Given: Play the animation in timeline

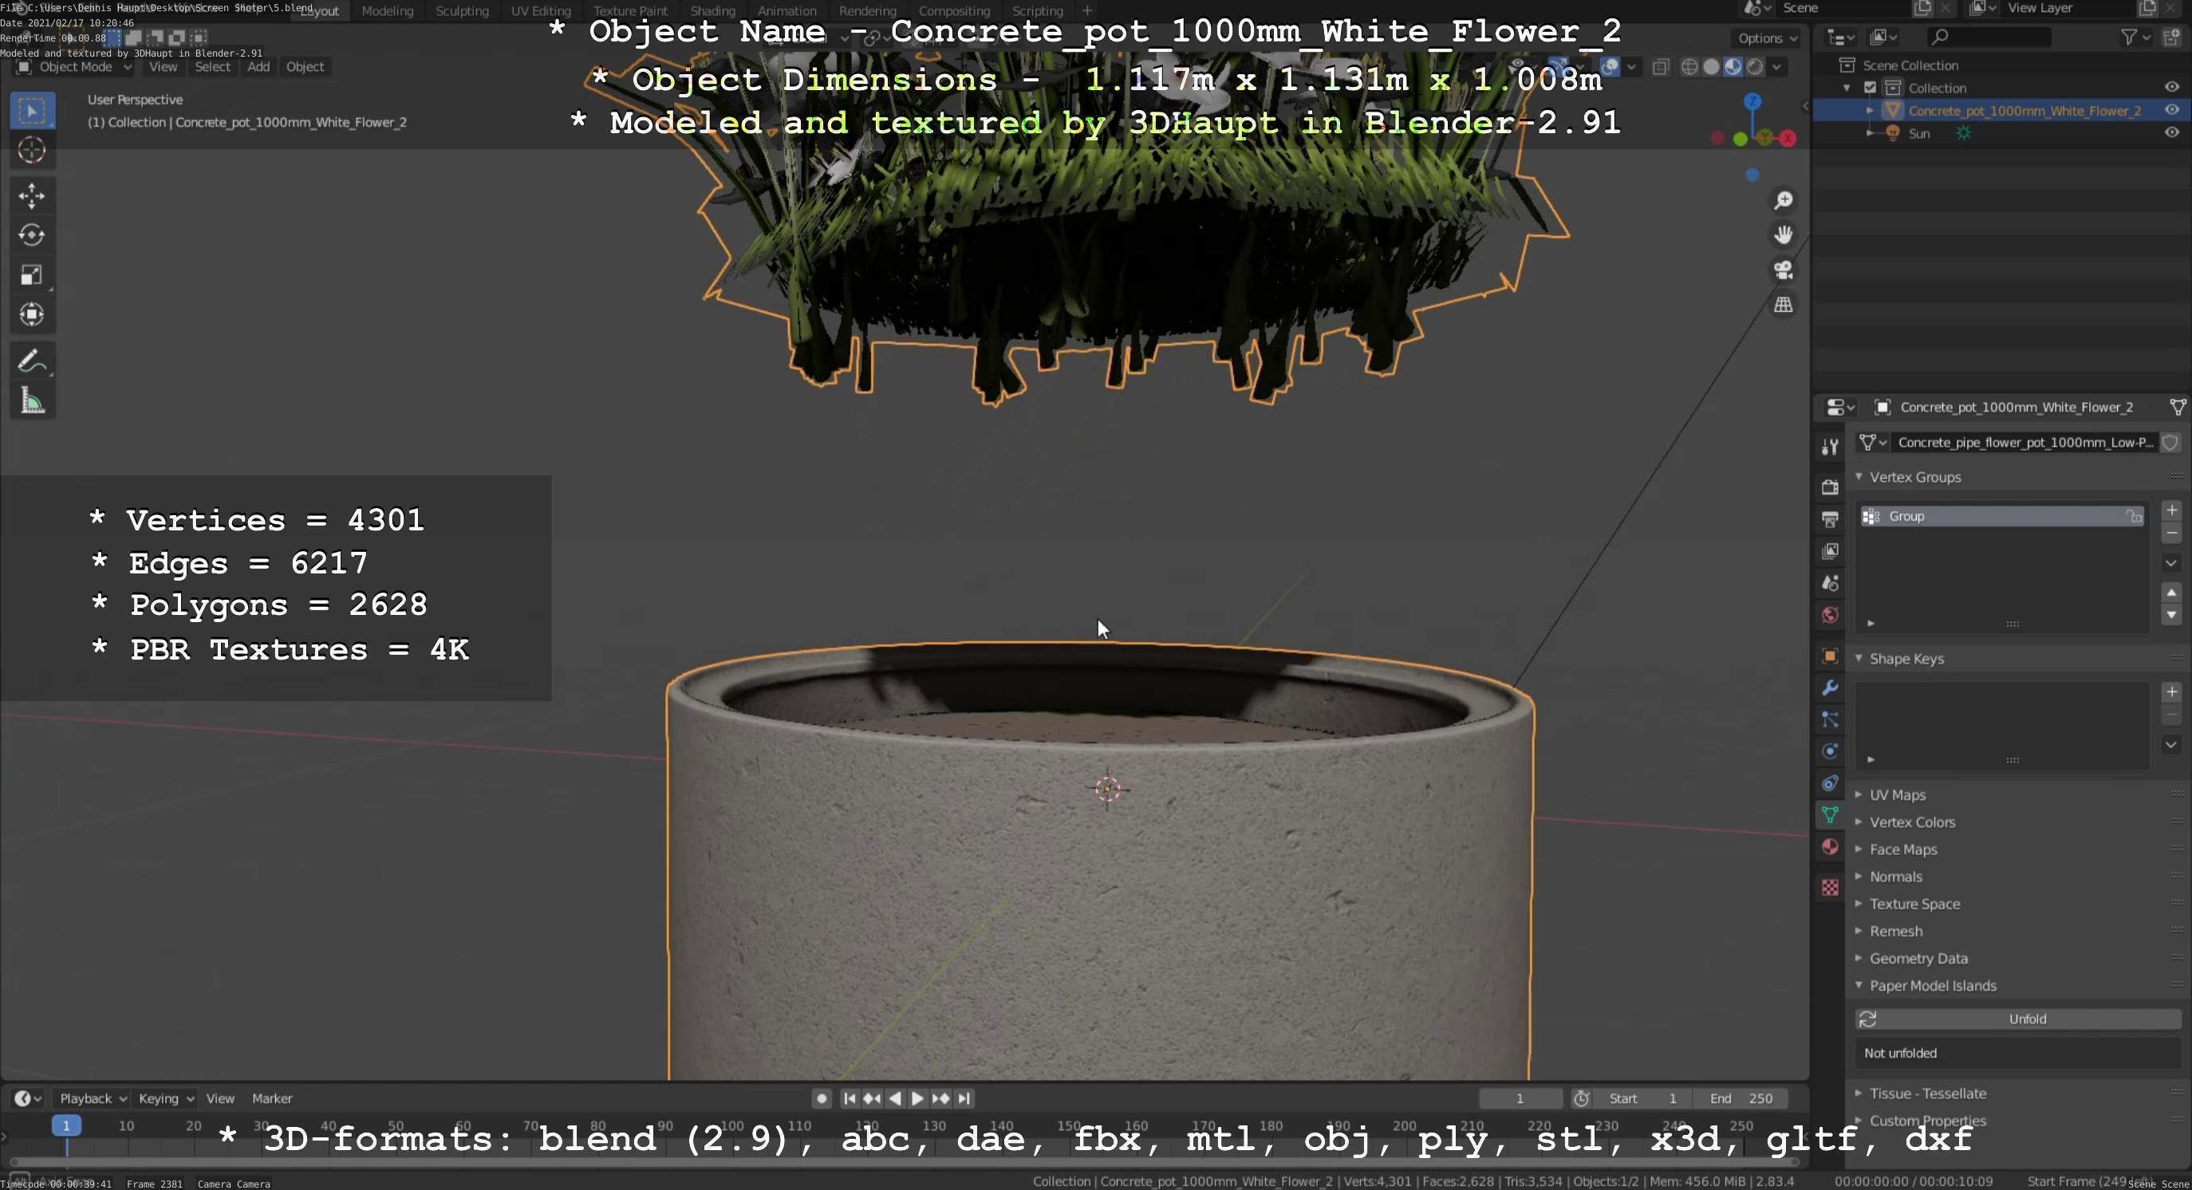Looking at the screenshot, I should (x=917, y=1098).
